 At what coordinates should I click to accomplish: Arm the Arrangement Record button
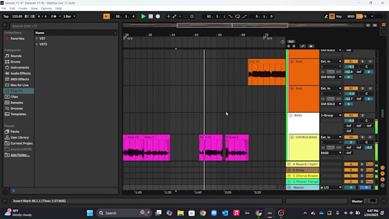click(158, 17)
